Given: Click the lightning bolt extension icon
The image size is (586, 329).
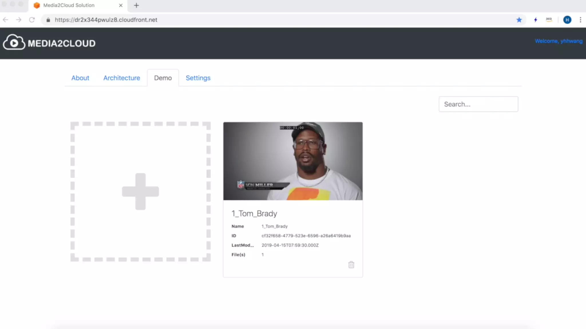Looking at the screenshot, I should click(535, 20).
